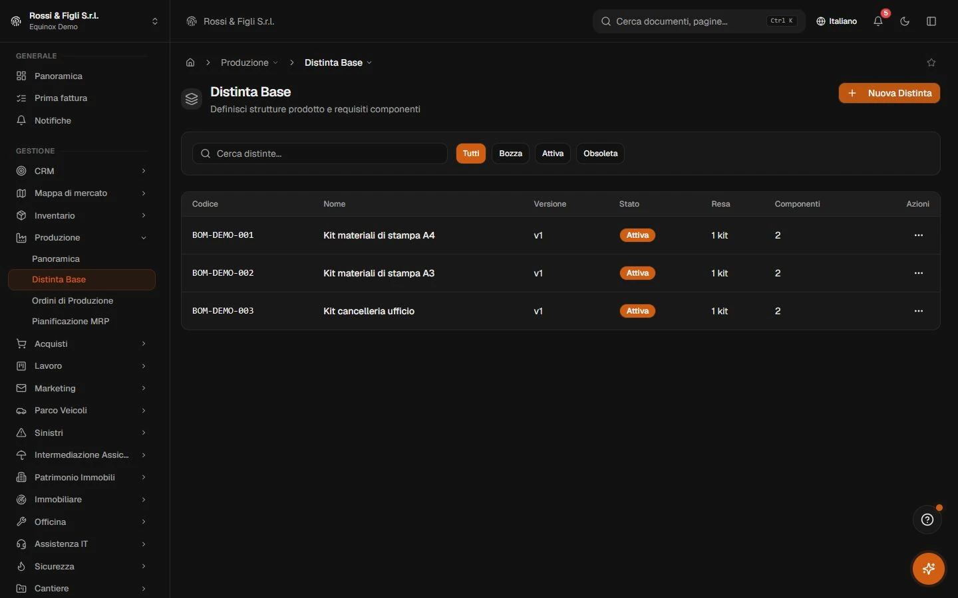Open Panoramica under Generale in sidebar

click(81, 76)
